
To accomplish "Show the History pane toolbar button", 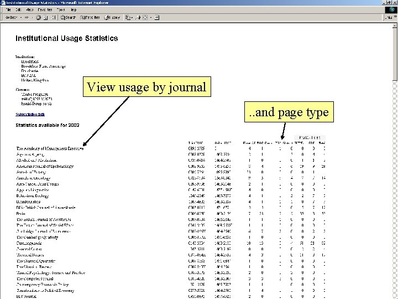I will tap(112, 18).
